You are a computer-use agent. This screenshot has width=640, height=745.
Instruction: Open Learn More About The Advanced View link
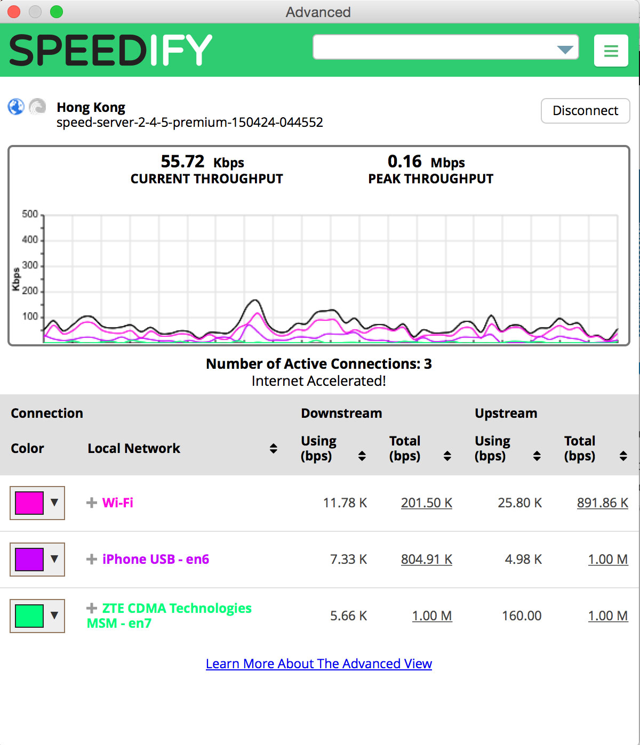click(319, 663)
